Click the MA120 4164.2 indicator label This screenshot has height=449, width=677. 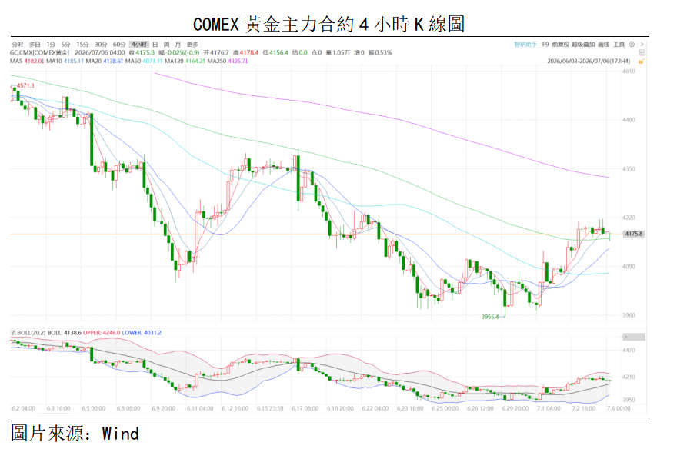point(185,62)
